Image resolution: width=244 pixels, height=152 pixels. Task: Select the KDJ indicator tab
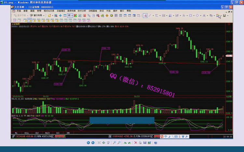[x=37, y=133]
